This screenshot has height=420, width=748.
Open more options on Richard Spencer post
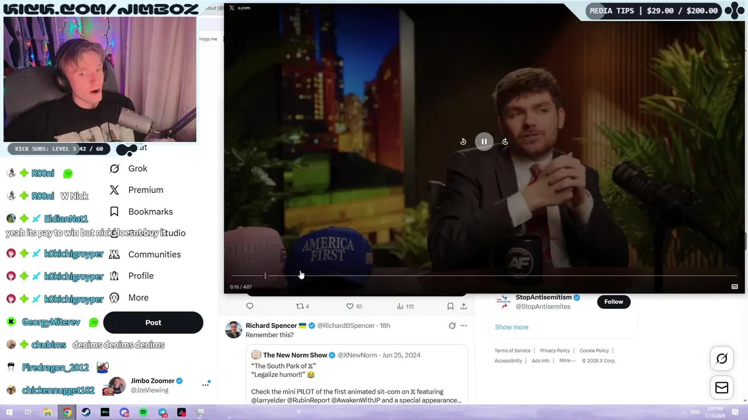coord(463,325)
